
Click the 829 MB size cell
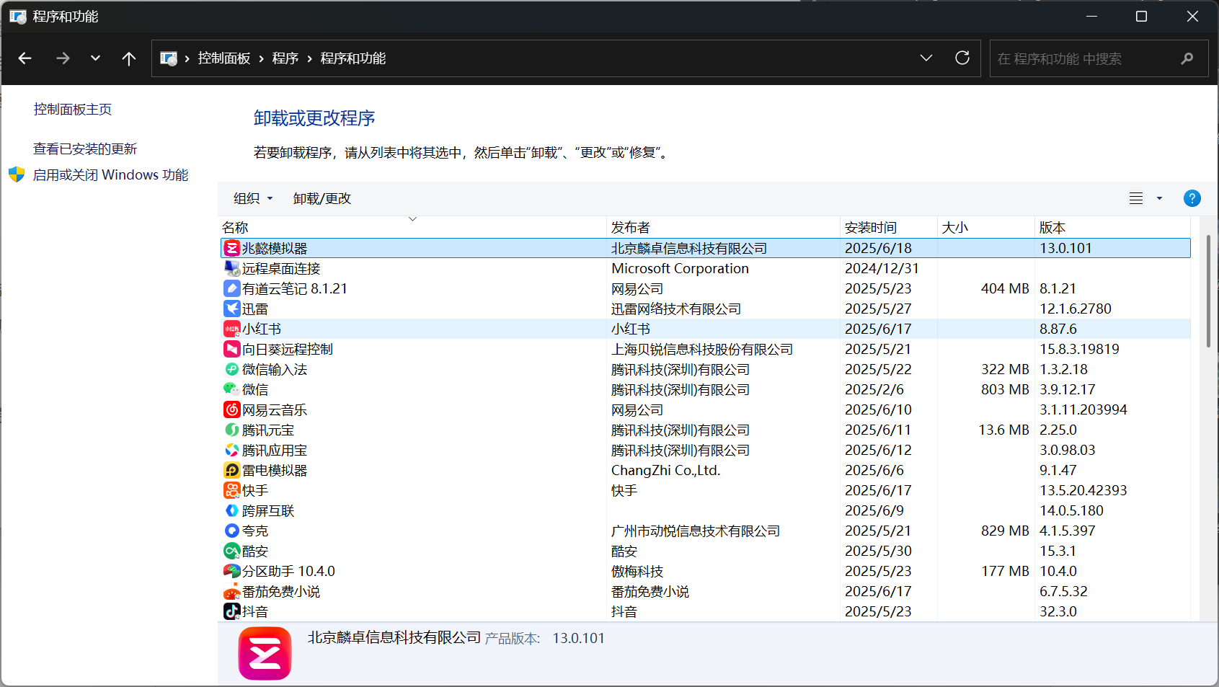1005,531
